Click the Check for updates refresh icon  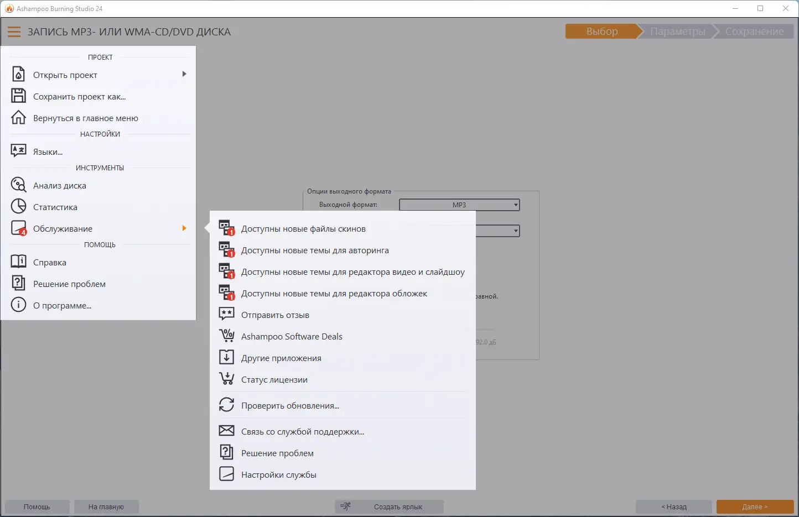click(226, 405)
